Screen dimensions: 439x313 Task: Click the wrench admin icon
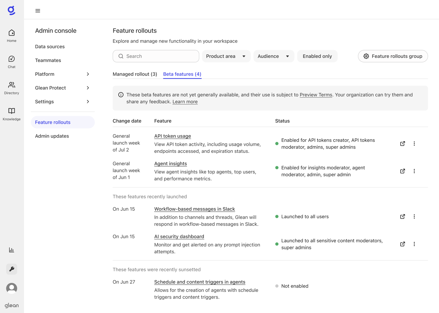click(x=11, y=269)
